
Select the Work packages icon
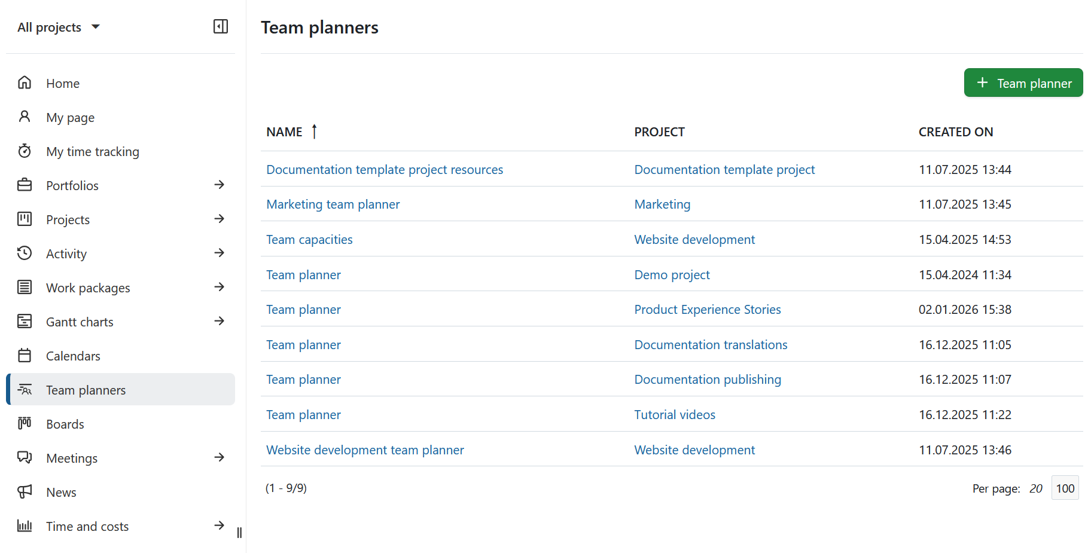click(25, 287)
